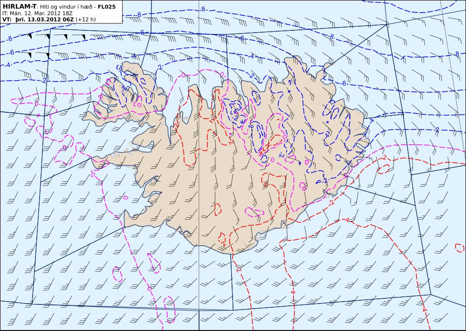This screenshot has height=331, width=466.
Task: Click the IT line 'Mán. 12. Mar. 2012 18Z'
Action: 41,14
